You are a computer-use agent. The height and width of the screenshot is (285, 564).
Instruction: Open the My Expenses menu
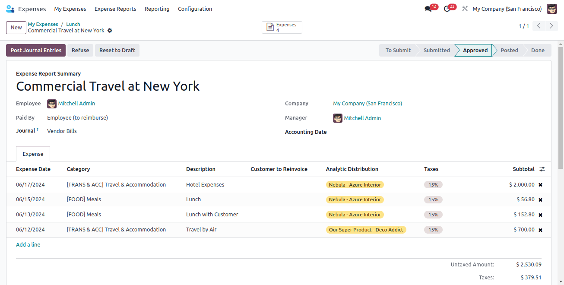(x=70, y=9)
